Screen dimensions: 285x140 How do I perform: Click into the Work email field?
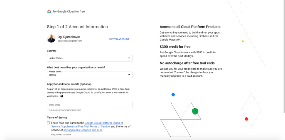90,105
